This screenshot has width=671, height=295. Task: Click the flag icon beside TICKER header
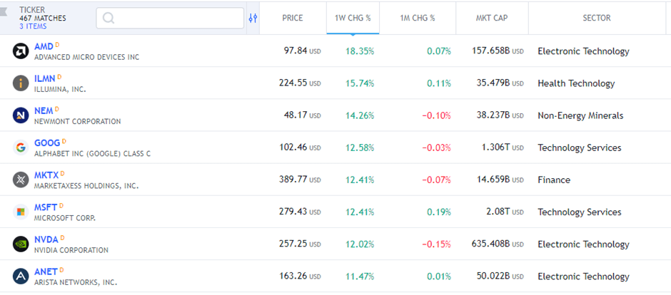4,10
